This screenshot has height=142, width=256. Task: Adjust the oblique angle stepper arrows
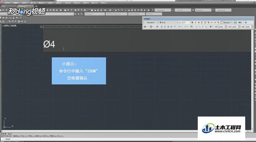(226, 27)
